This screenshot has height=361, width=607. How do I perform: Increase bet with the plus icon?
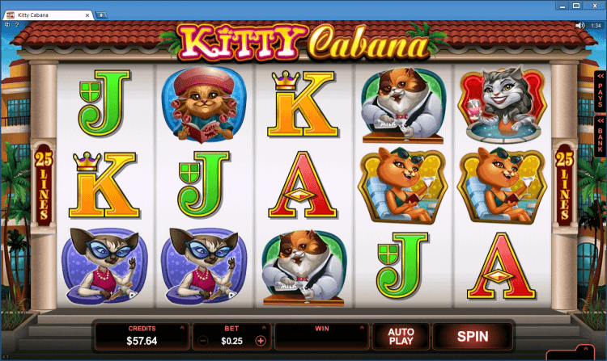tap(261, 341)
